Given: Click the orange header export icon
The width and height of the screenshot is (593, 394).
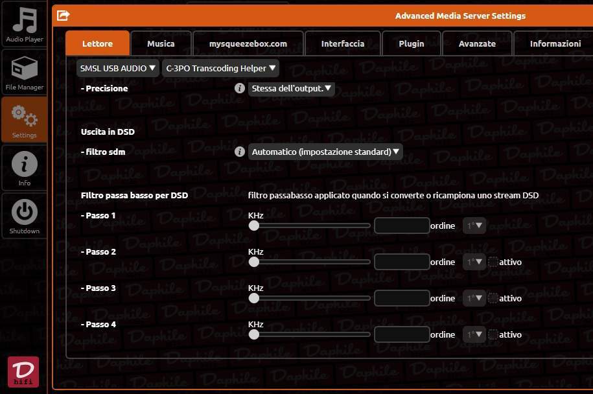Looking at the screenshot, I should [x=63, y=16].
